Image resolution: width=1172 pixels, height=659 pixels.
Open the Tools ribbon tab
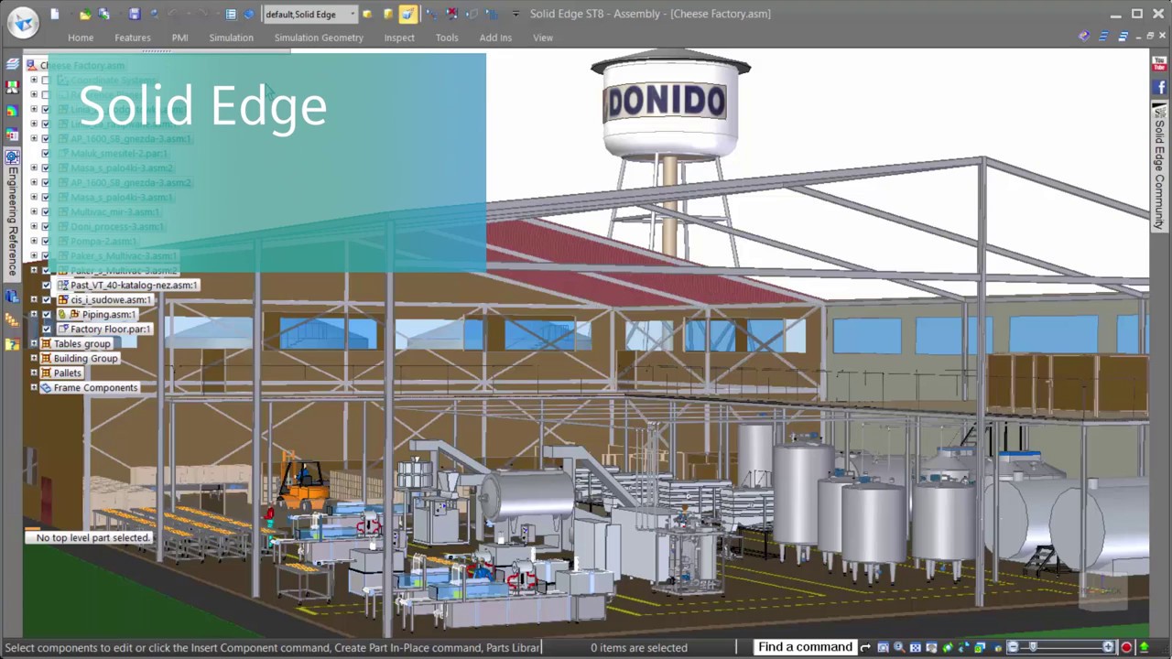pyautogui.click(x=447, y=38)
